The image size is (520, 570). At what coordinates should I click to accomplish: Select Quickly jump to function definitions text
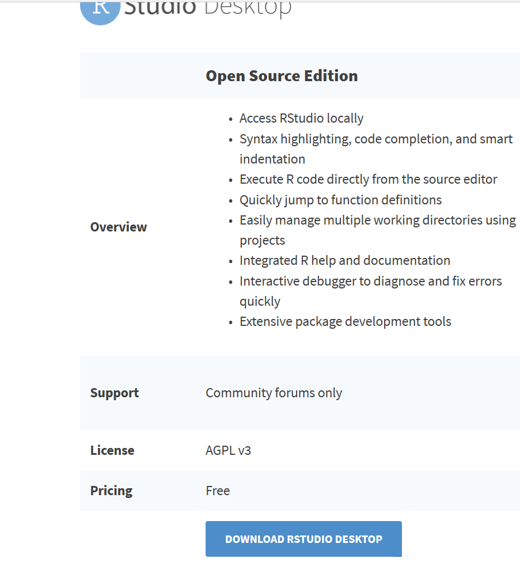pos(340,200)
